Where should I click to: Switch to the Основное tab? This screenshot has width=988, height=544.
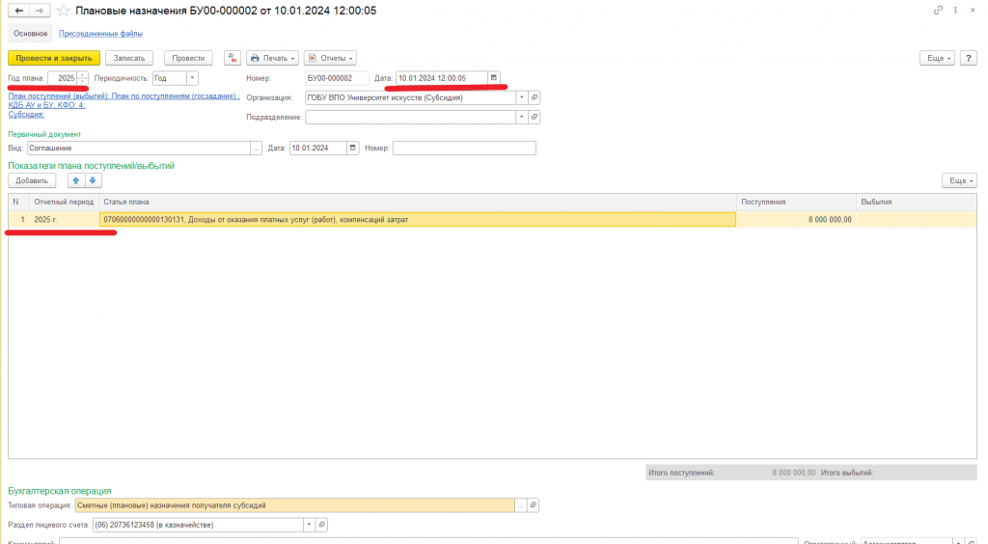(x=30, y=34)
